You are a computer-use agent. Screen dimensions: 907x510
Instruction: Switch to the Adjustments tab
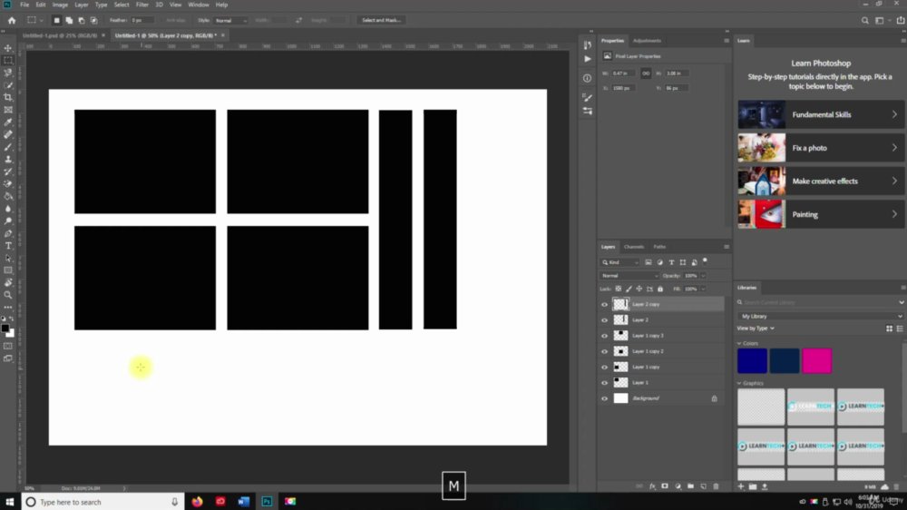pyautogui.click(x=647, y=41)
